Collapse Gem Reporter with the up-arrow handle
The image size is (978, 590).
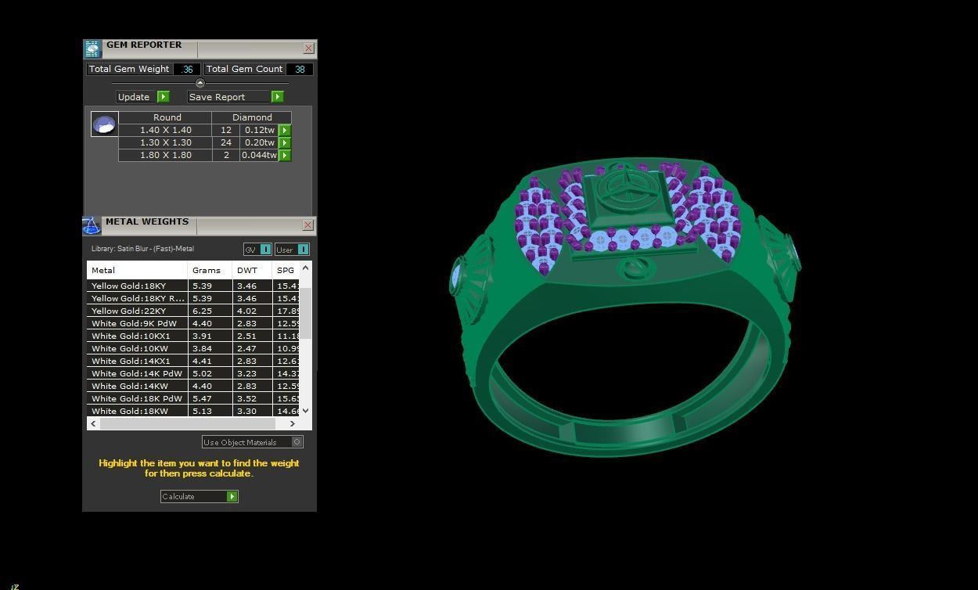(x=200, y=83)
